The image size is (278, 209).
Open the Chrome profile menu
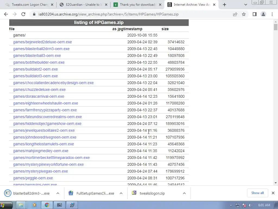point(263,14)
